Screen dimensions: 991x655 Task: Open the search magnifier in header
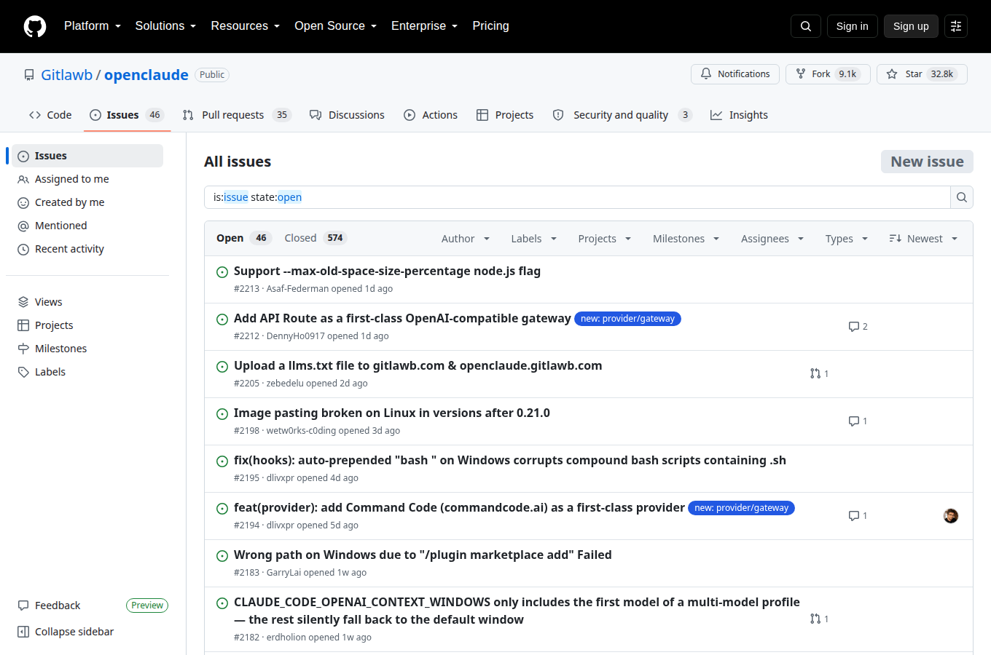coord(806,26)
